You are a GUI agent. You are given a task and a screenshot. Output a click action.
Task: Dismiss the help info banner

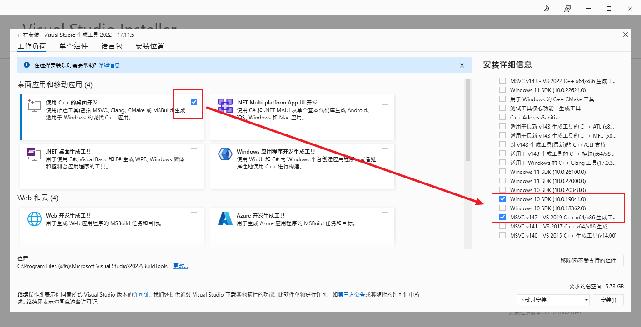pos(462,65)
